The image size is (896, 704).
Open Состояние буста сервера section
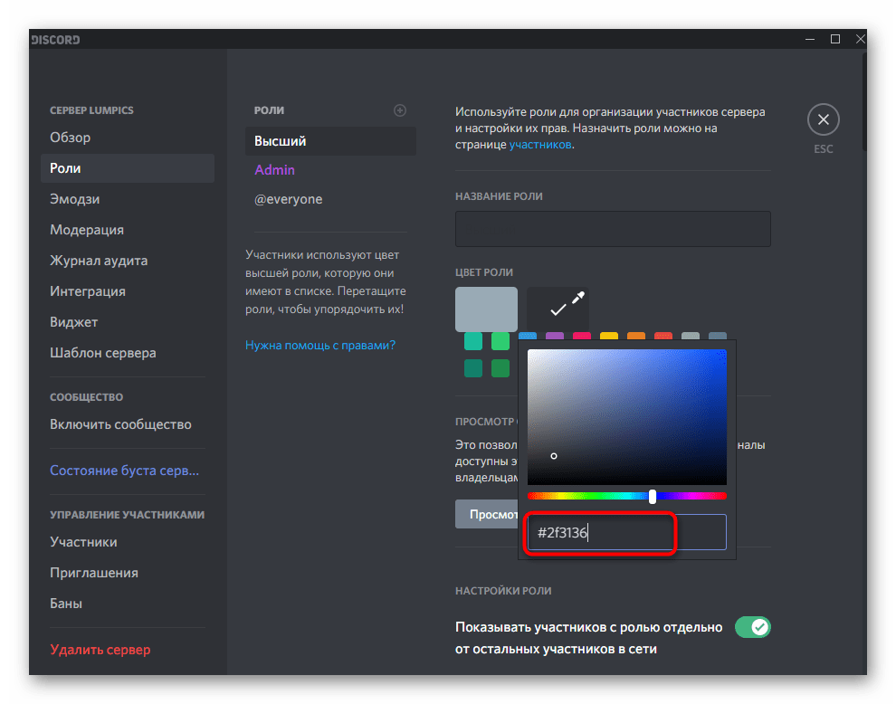pyautogui.click(x=124, y=471)
